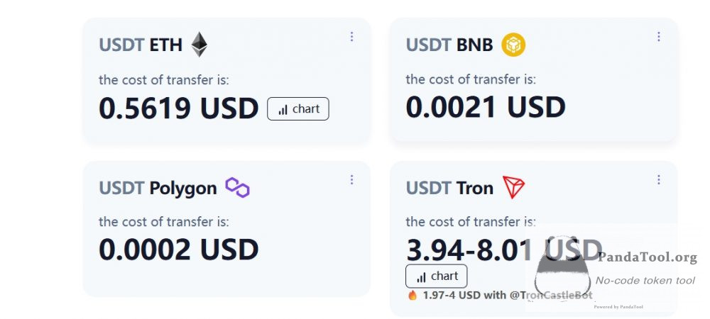
Task: Select the 0.0002 USD Polygon transfer cost
Action: click(x=178, y=250)
